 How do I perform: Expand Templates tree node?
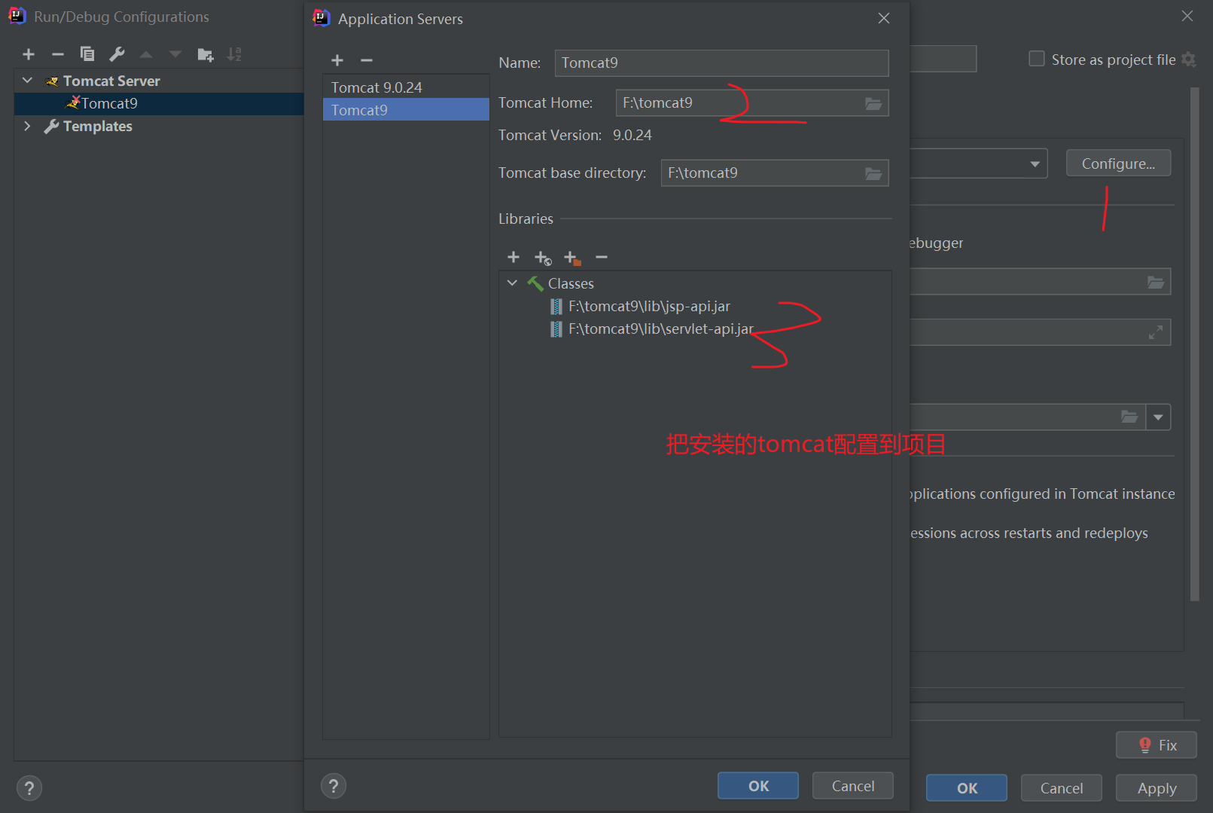click(x=28, y=126)
